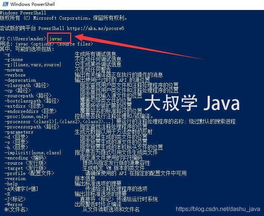Click the -X option text
Screen dimensions: 264x216
click(x=7, y=194)
